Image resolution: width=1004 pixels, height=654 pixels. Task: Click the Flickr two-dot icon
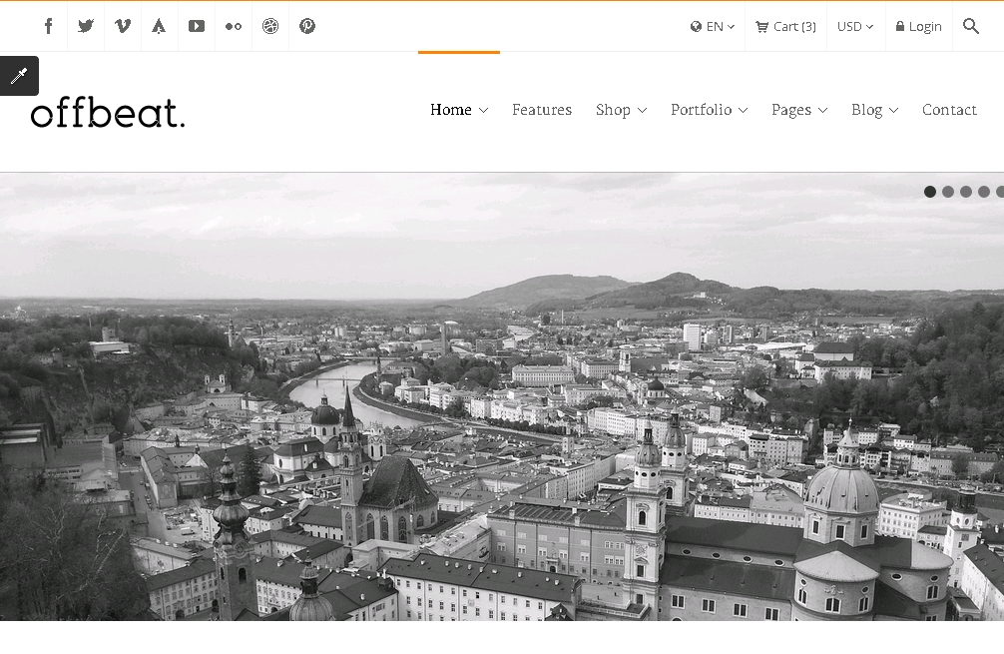point(234,26)
